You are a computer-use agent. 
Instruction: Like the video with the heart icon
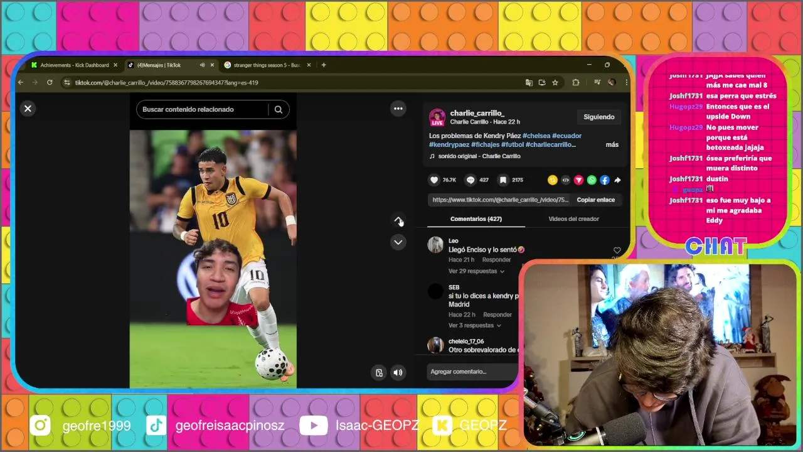coord(434,180)
